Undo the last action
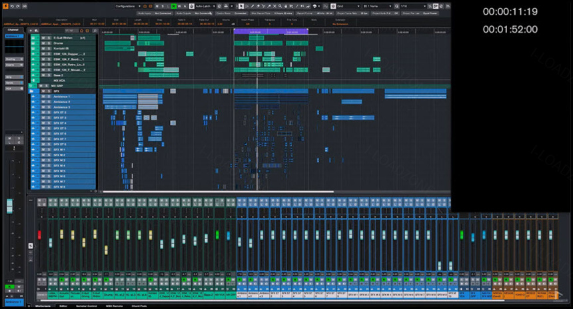Screen dimensions: 573x309 coord(12,6)
